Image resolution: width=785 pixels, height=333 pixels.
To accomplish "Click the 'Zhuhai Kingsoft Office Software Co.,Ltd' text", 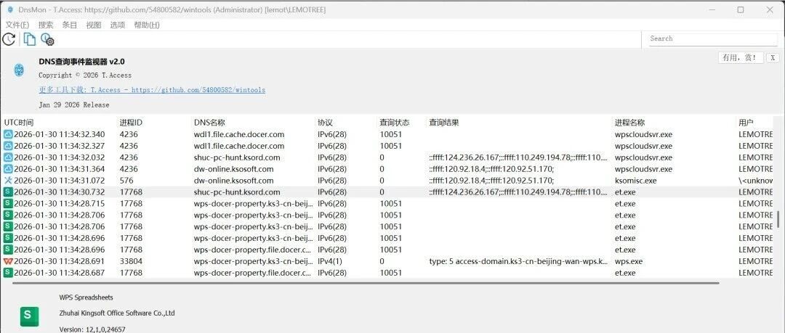I will point(116,313).
